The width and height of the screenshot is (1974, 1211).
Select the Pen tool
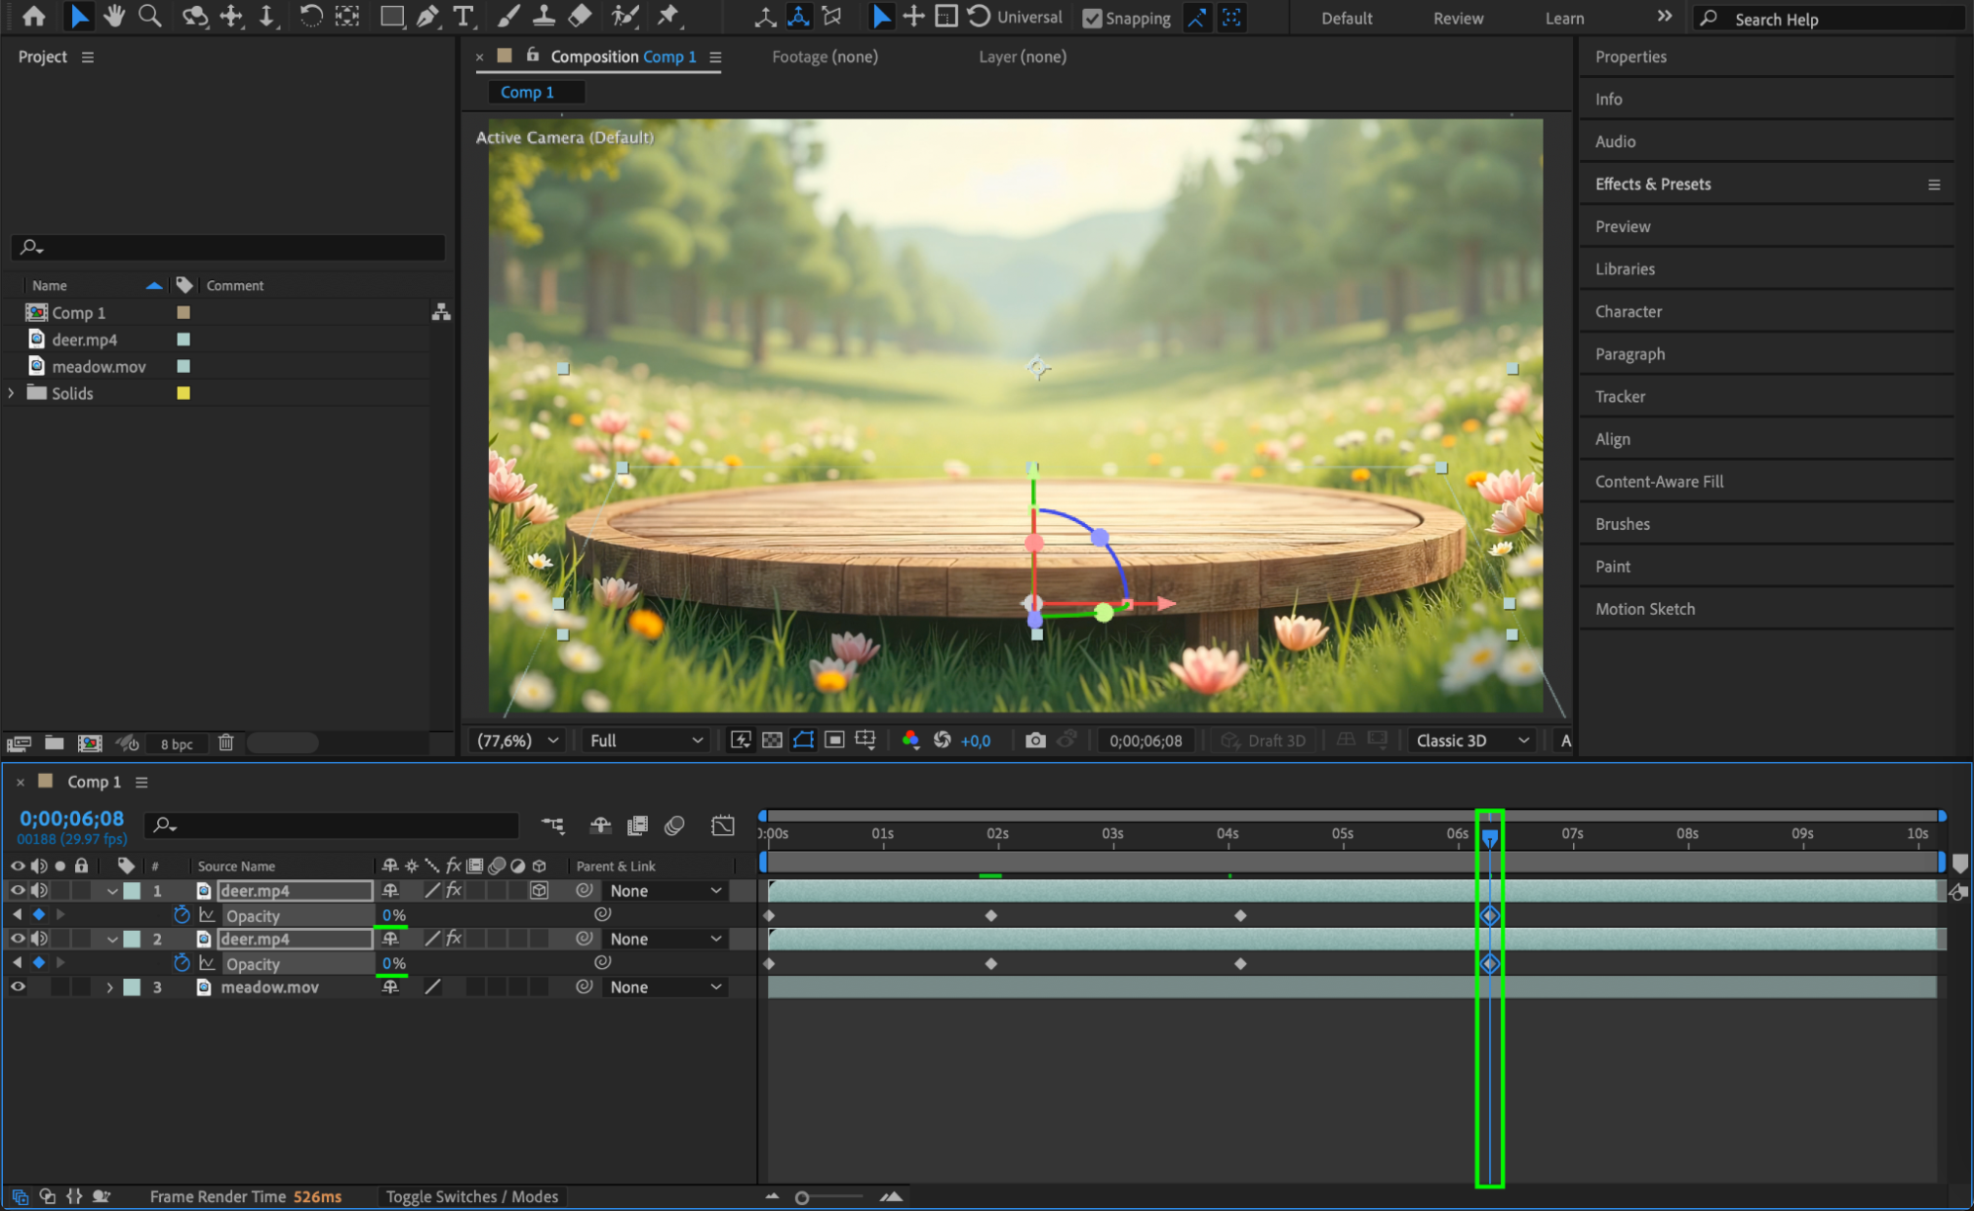coord(428,16)
